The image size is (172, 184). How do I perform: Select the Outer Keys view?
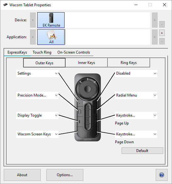(44, 63)
